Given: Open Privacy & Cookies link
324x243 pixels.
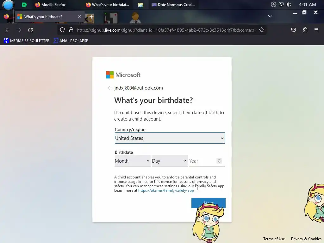Looking at the screenshot, I should coord(306,239).
